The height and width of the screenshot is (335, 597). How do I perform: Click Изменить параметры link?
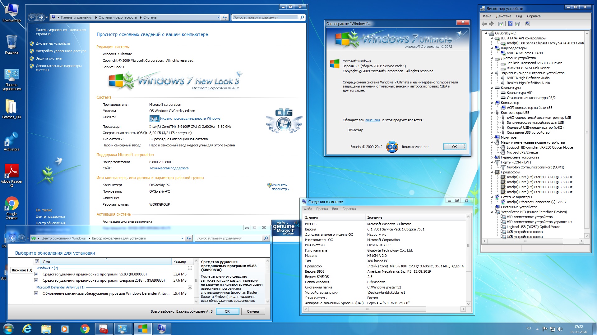[280, 187]
